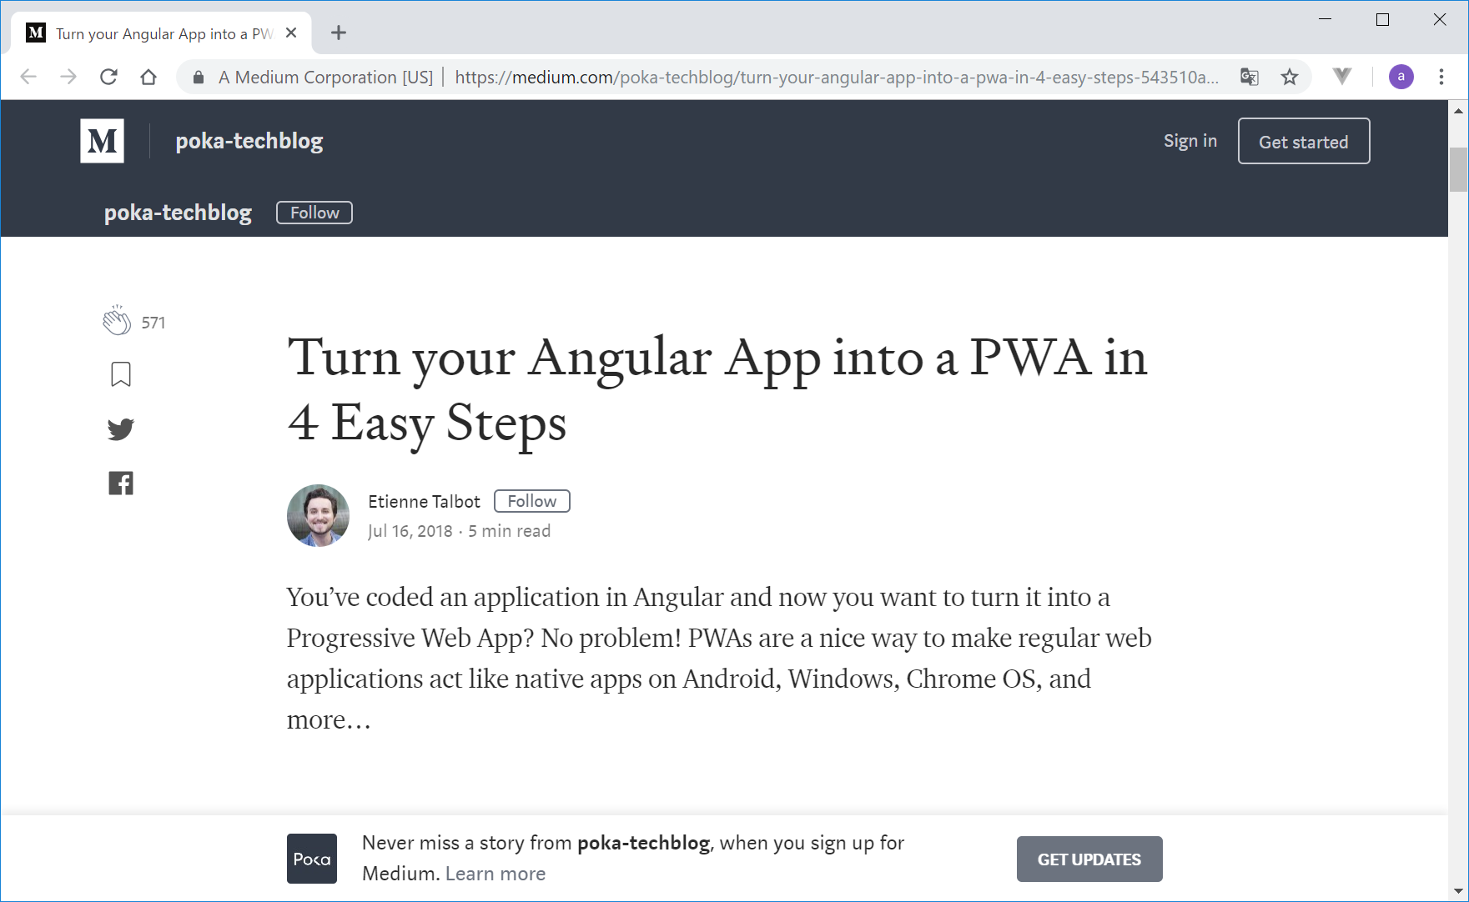Click the Jul 16, 2018 date
The width and height of the screenshot is (1469, 902).
pyautogui.click(x=410, y=531)
